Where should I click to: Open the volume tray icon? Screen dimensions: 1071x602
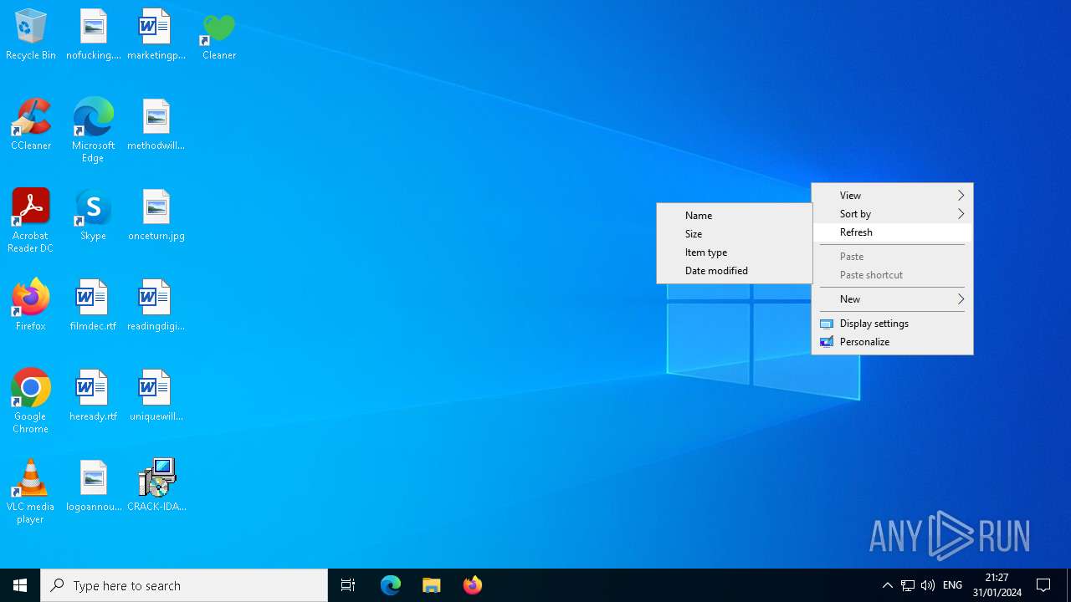(927, 585)
